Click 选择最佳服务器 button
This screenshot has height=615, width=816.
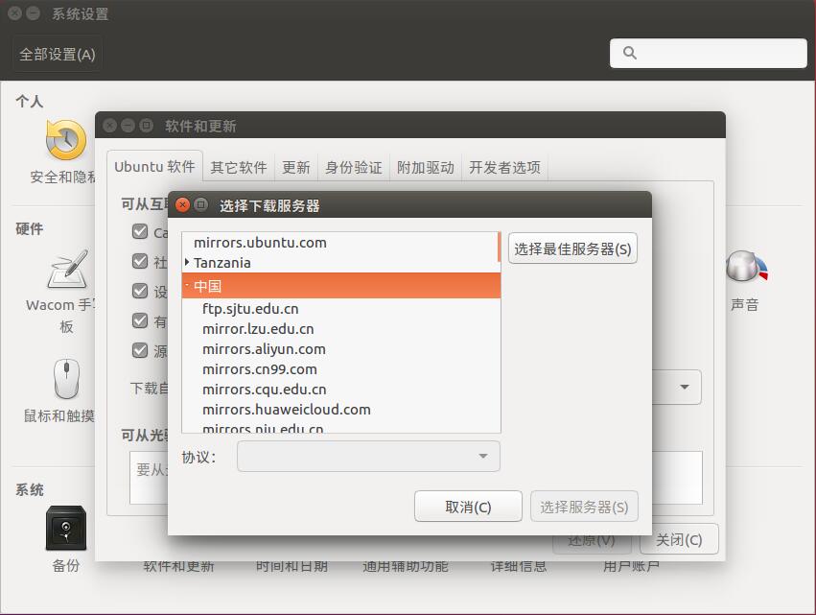573,248
